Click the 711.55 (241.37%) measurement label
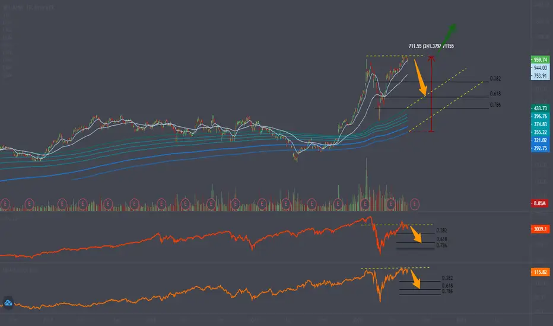The height and width of the screenshot is (326, 553). (x=431, y=46)
